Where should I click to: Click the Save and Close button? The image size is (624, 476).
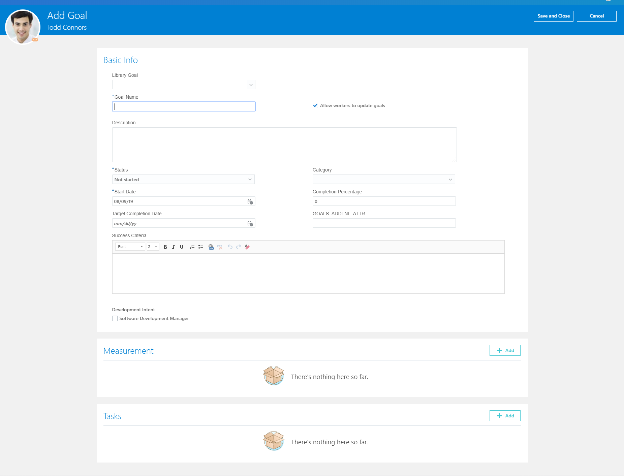[553, 16]
